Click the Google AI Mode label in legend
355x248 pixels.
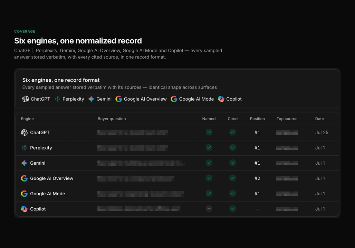click(196, 99)
